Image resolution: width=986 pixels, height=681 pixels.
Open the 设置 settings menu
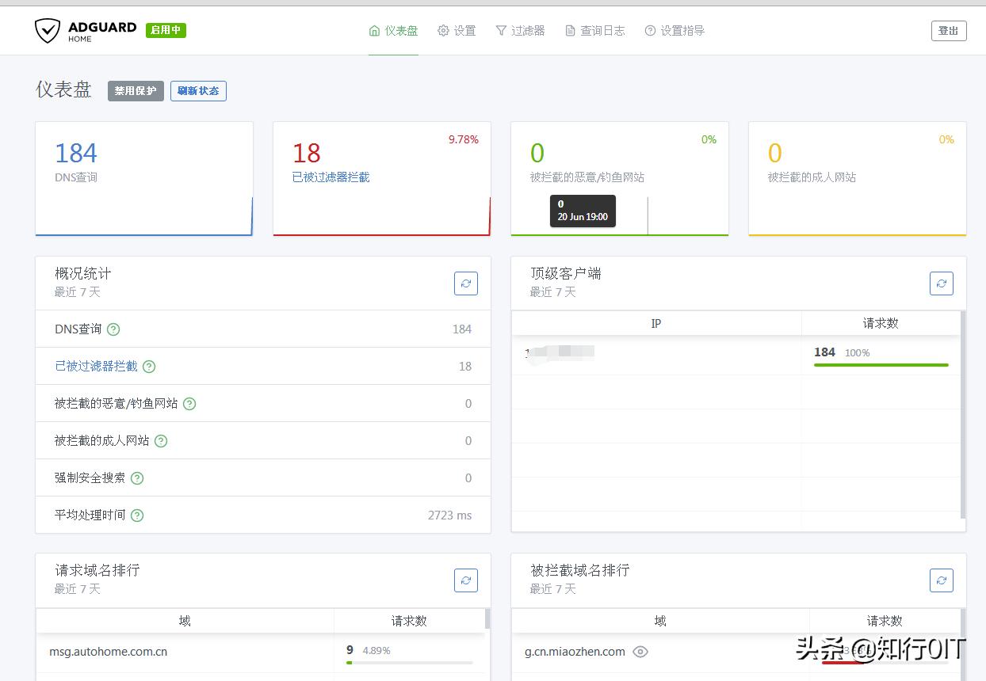pyautogui.click(x=457, y=31)
